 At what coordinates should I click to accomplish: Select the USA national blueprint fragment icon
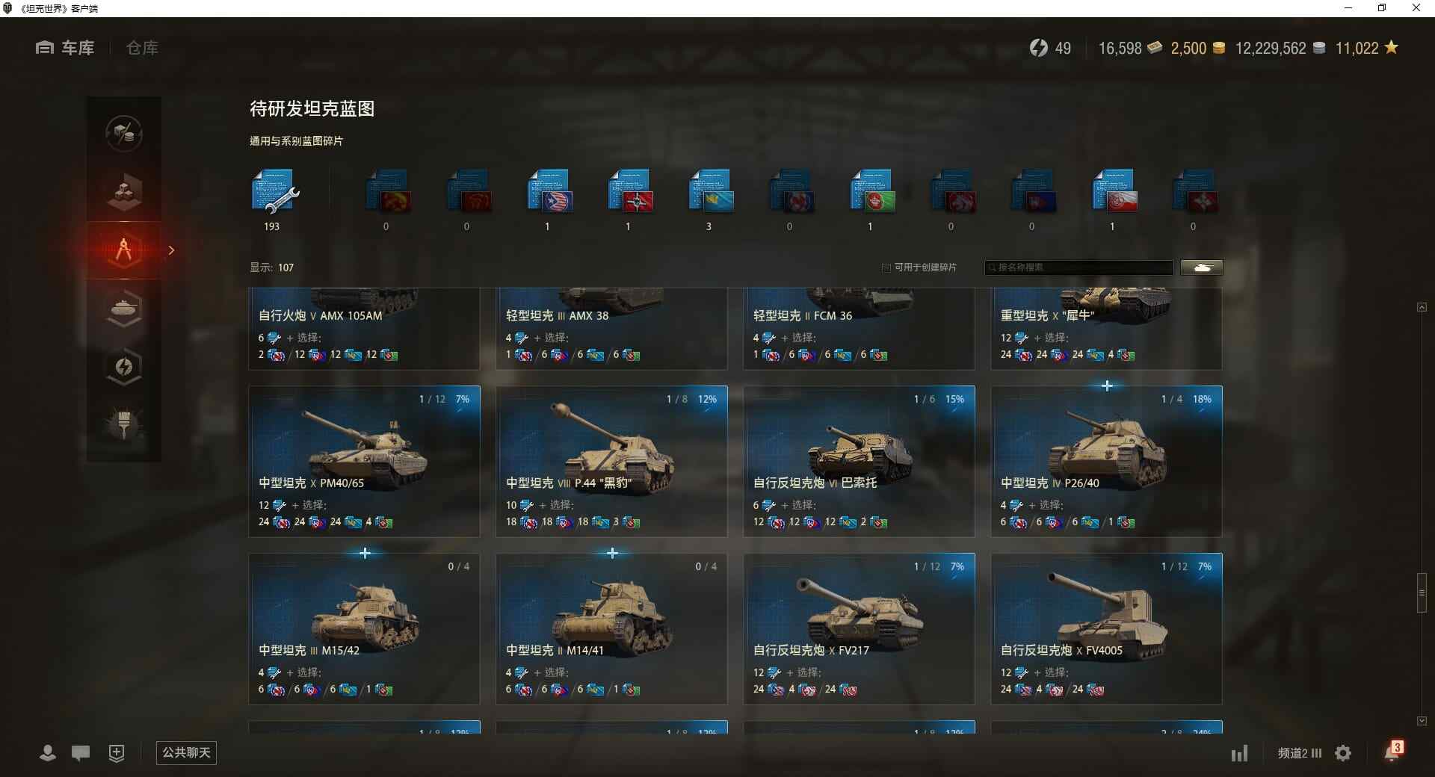tap(549, 192)
